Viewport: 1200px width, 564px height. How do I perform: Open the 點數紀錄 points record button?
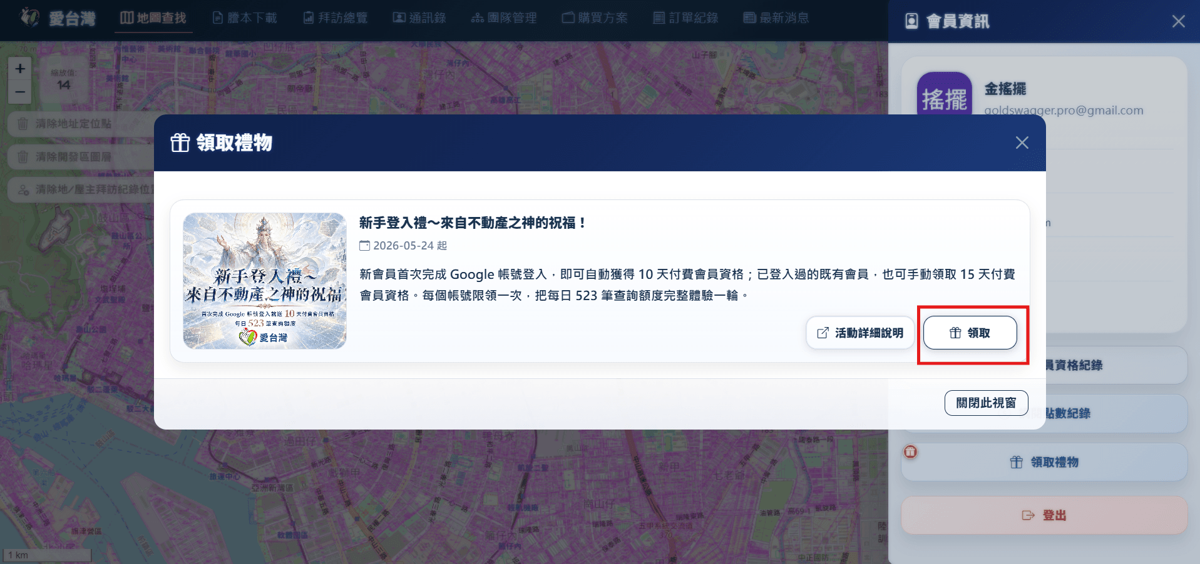click(1115, 413)
